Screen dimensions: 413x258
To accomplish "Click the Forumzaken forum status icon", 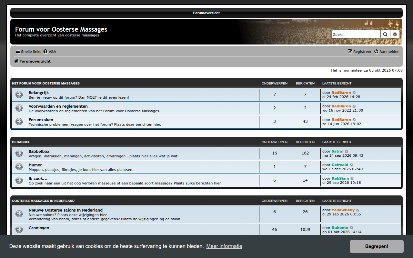I will point(19,121).
